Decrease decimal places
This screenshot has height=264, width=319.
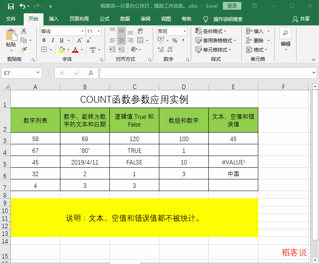(x=169, y=49)
